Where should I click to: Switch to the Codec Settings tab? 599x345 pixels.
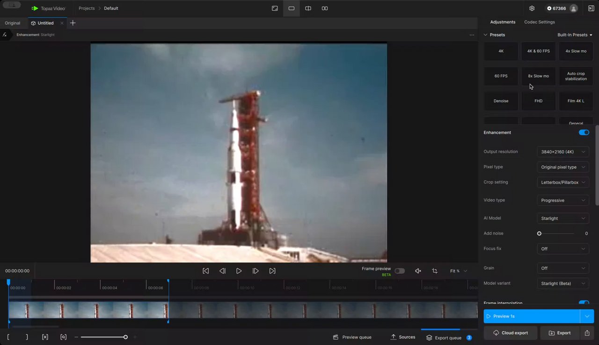(540, 22)
